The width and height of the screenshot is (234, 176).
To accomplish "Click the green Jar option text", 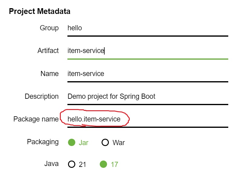I will coord(84,143).
